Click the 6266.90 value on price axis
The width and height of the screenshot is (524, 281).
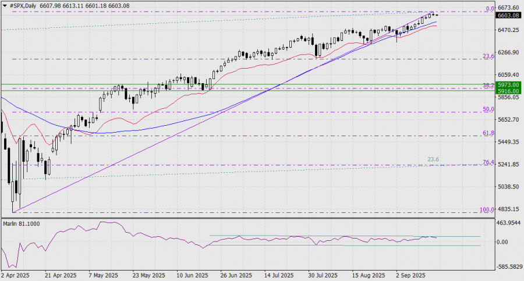click(x=507, y=52)
